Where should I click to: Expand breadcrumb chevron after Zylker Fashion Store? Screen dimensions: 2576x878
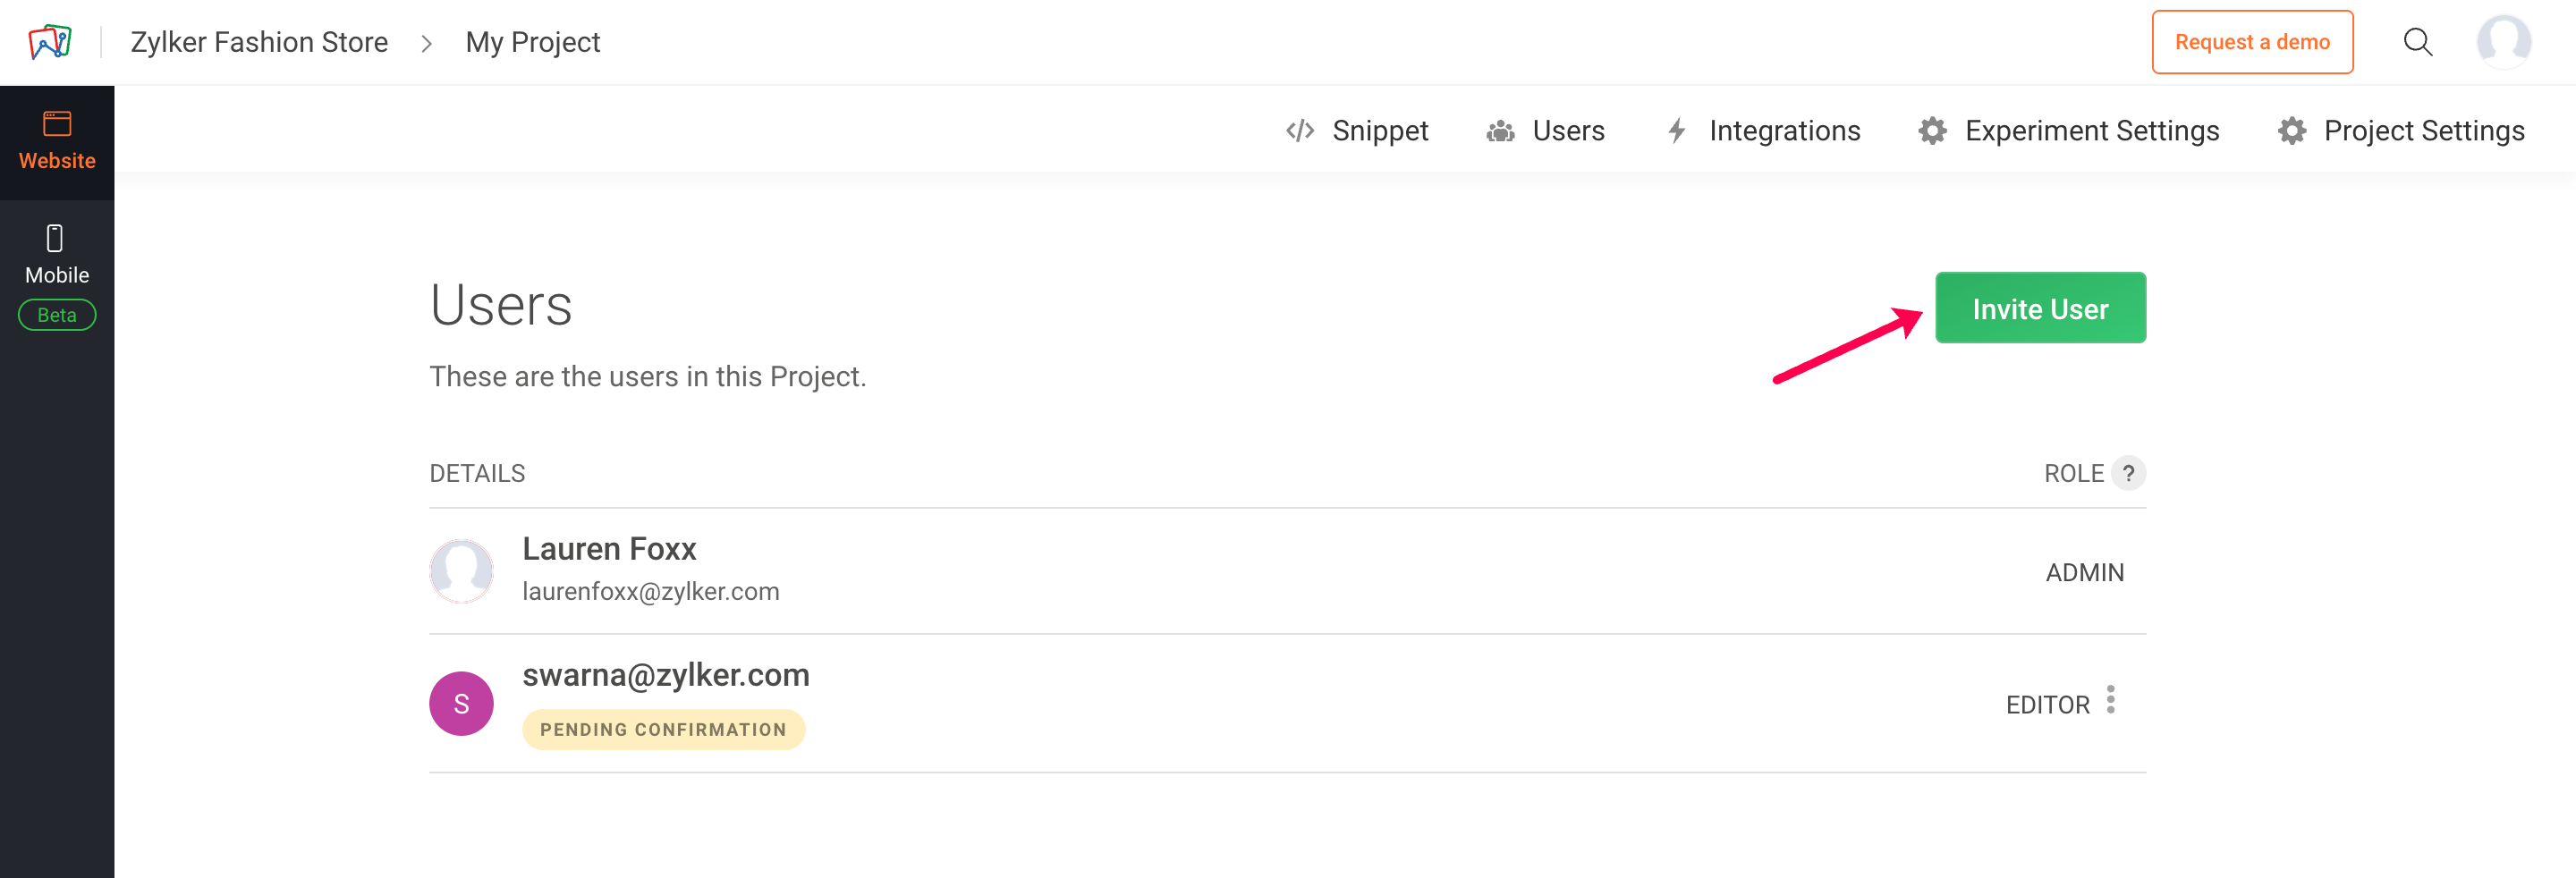[427, 43]
